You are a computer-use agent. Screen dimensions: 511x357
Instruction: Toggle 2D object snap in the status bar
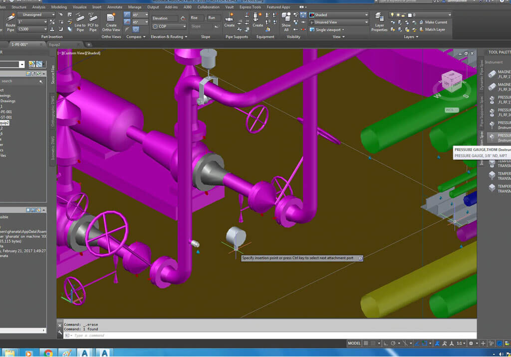(425, 344)
